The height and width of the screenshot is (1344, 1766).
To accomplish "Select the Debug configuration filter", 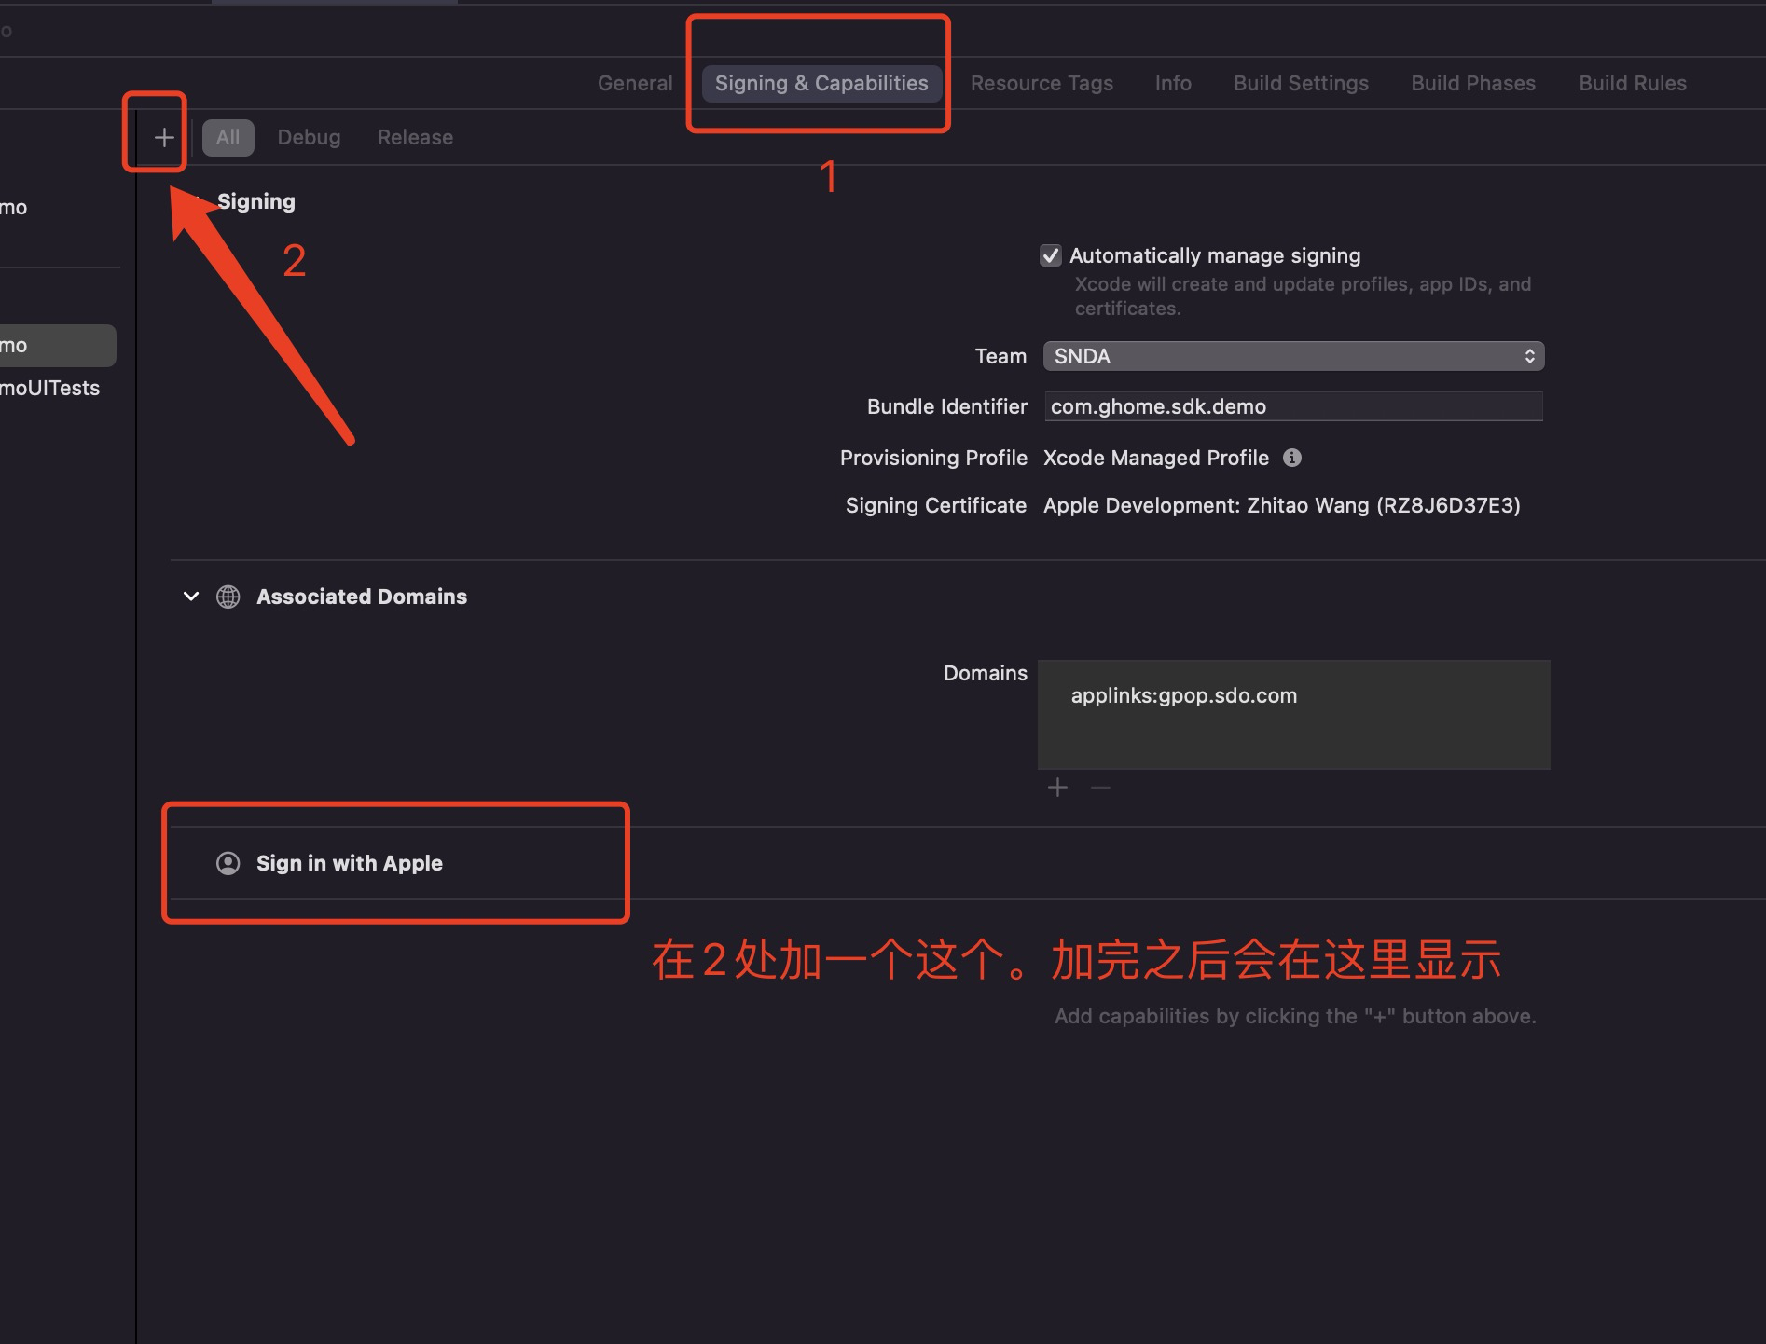I will tap(309, 137).
